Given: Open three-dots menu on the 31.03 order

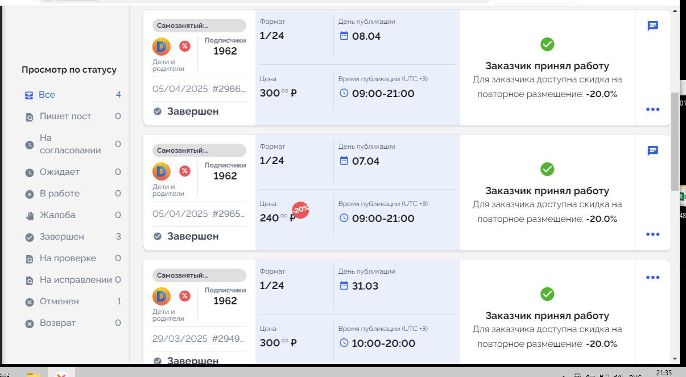Looking at the screenshot, I should coord(653,277).
